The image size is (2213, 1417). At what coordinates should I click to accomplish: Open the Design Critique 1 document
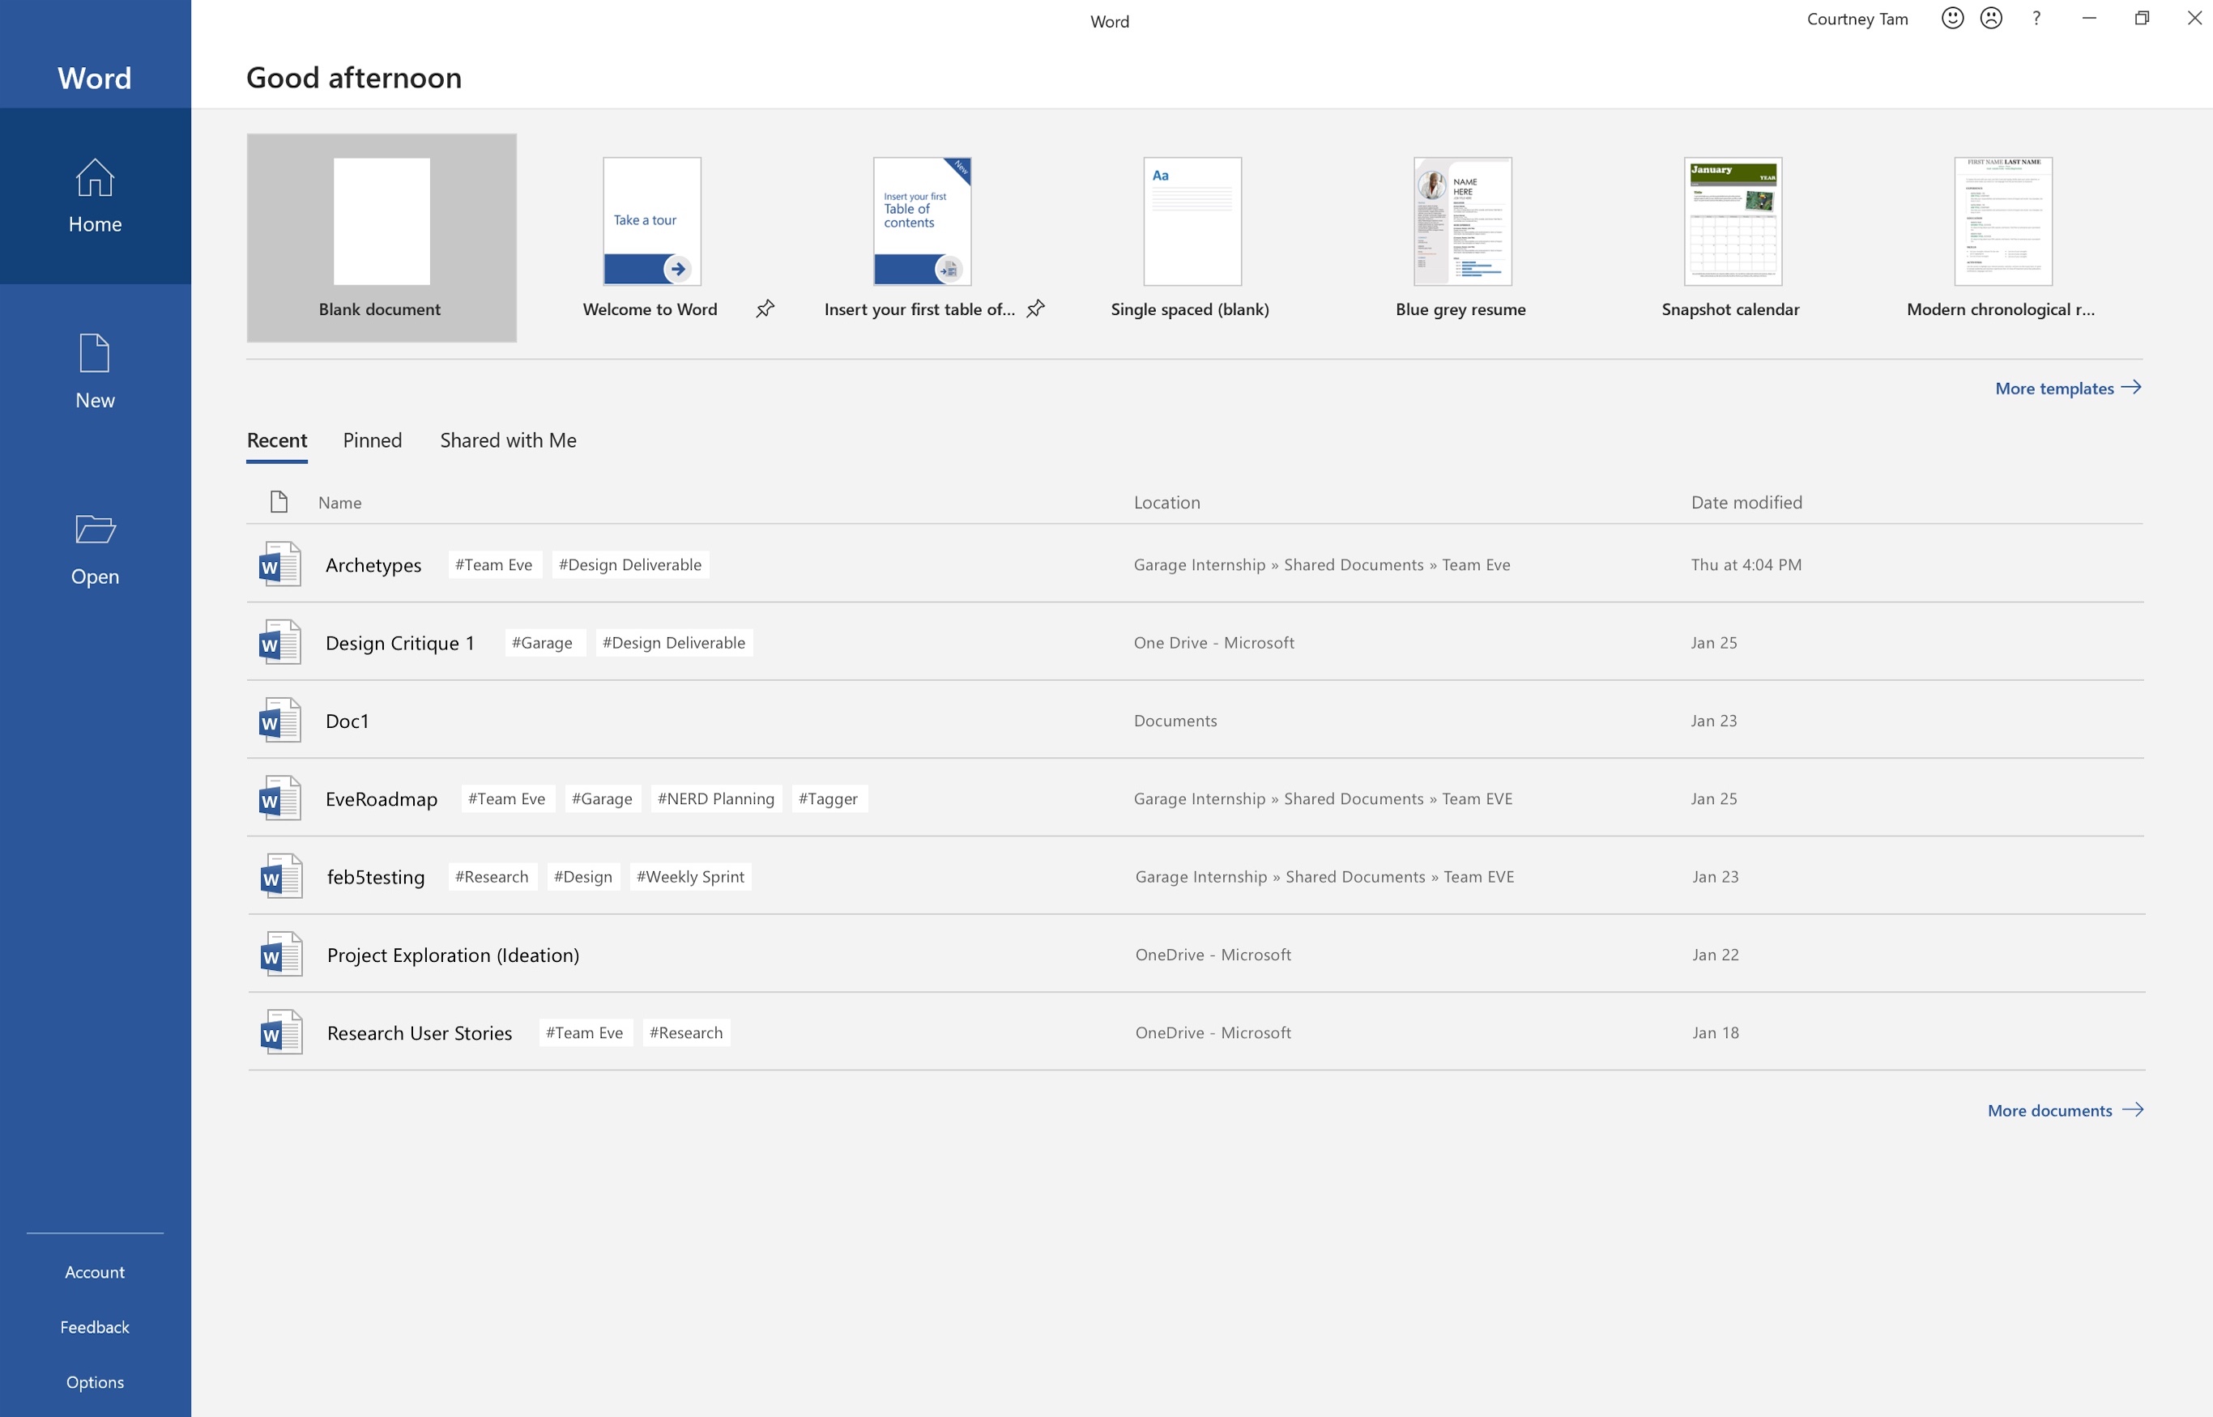pyautogui.click(x=399, y=643)
